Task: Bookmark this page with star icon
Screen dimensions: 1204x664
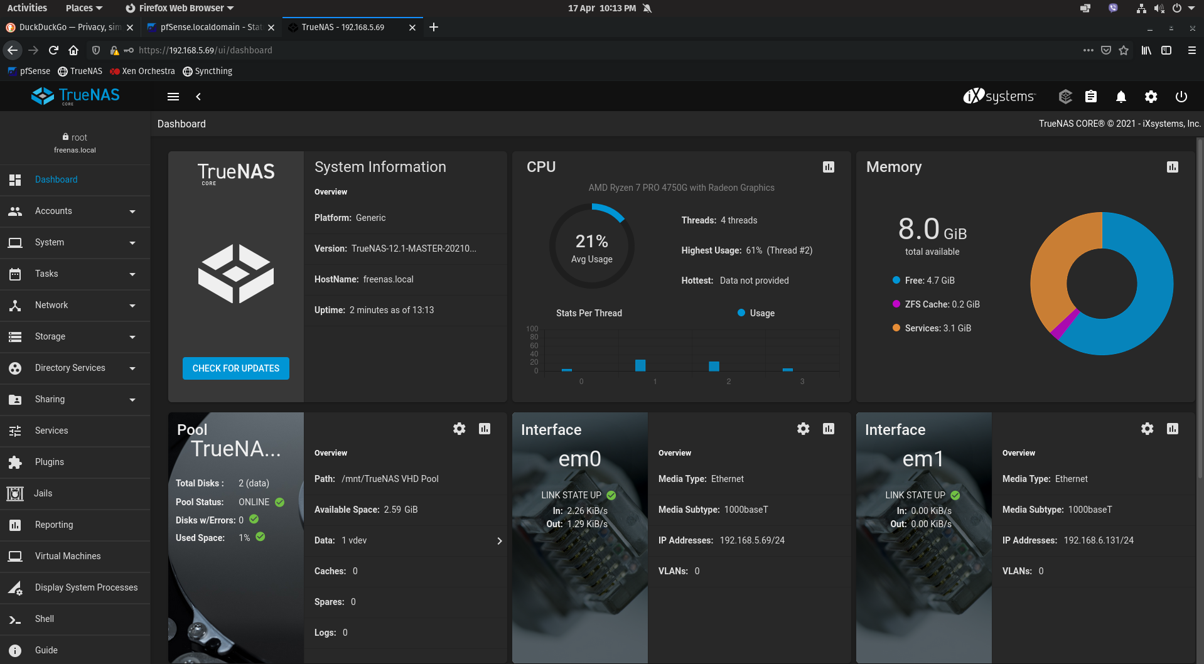Action: point(1124,50)
